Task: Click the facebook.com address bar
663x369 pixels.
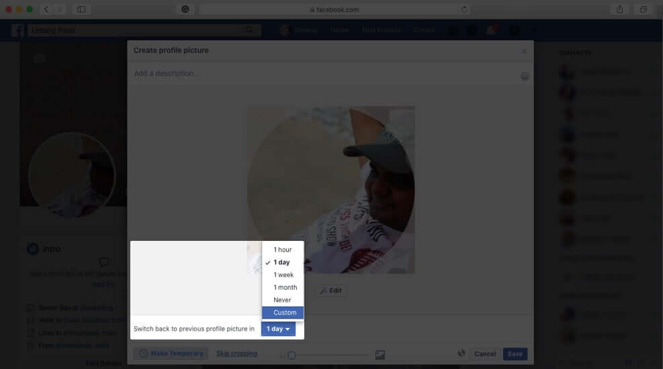Action: (334, 9)
